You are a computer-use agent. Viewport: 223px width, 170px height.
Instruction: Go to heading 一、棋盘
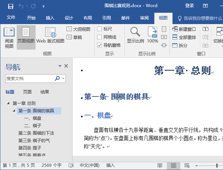[x=33, y=118]
